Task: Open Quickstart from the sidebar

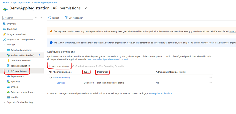Action: [x=12, y=29]
